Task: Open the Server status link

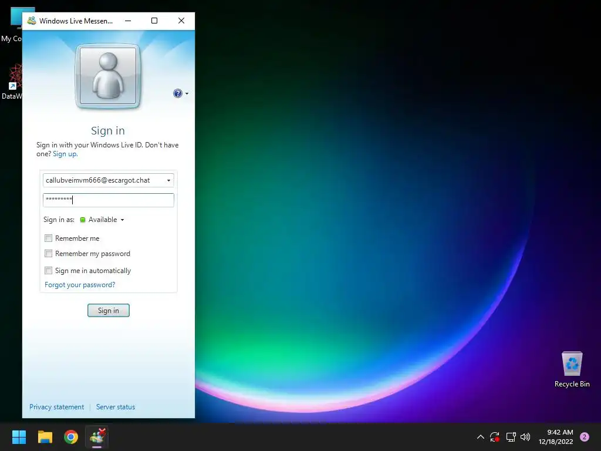Action: (x=116, y=407)
